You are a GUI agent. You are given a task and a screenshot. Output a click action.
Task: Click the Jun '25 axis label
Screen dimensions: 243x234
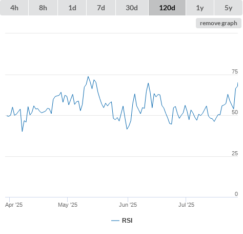(128, 205)
